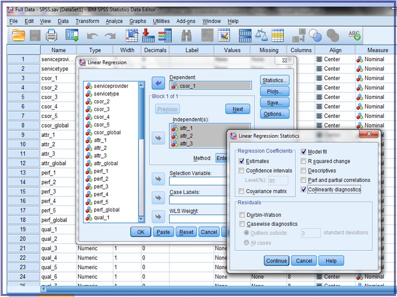The image size is (397, 297).
Task: Enable the Confidence intervals checkbox
Action: 241,171
